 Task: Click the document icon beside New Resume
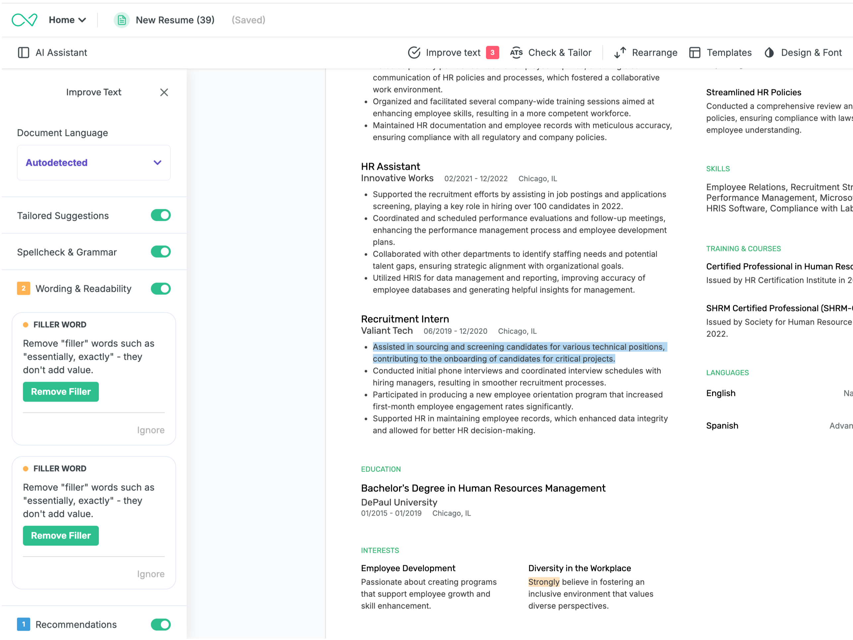coord(121,20)
